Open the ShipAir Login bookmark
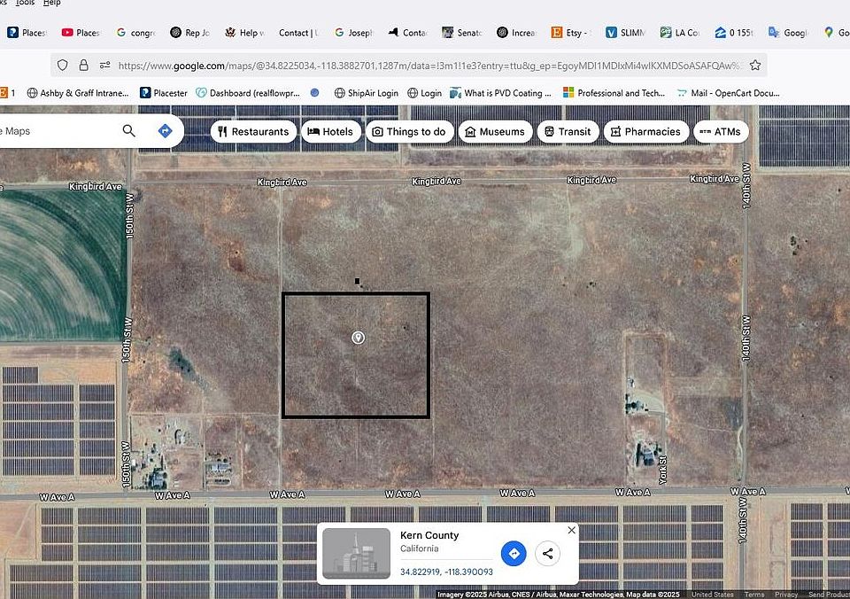 click(366, 93)
